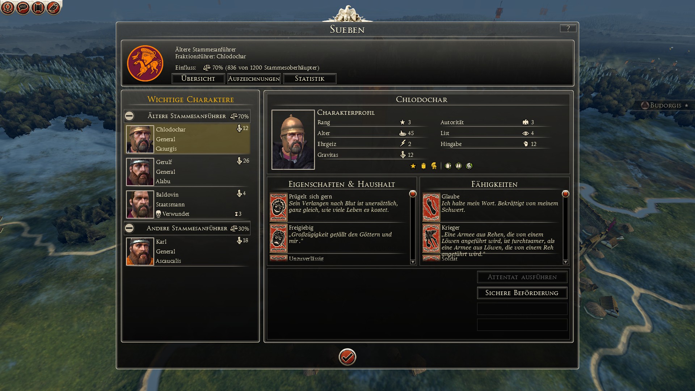
Task: Click the gold helmet trait icon
Action: point(434,166)
